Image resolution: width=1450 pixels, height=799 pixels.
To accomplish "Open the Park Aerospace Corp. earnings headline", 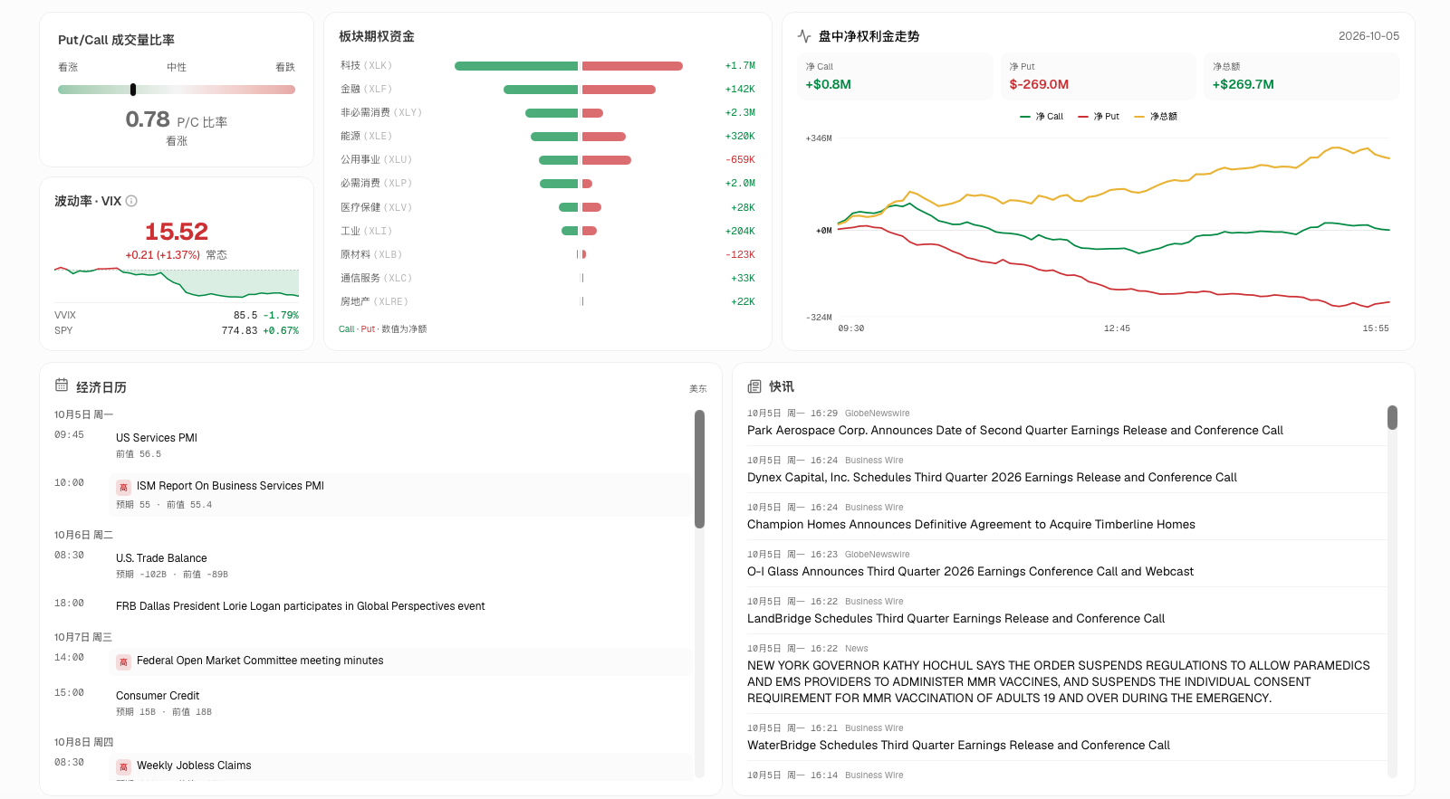I will pos(1015,431).
